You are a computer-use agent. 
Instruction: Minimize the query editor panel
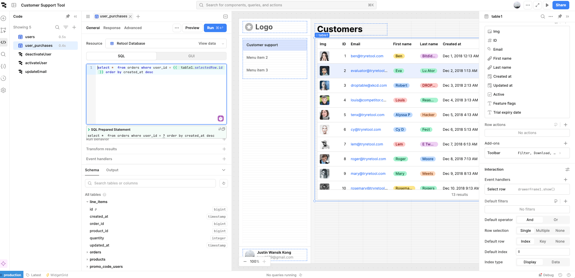click(225, 16)
